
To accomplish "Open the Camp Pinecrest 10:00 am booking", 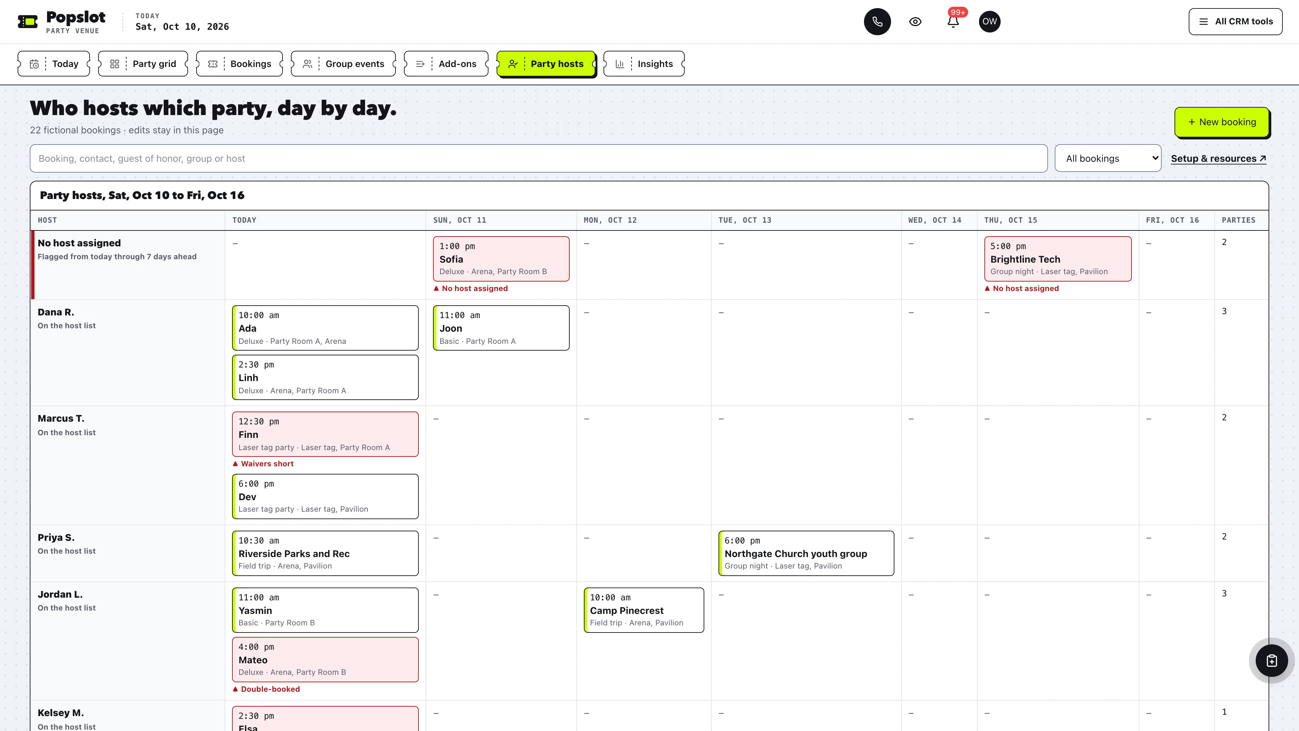I will click(x=643, y=610).
